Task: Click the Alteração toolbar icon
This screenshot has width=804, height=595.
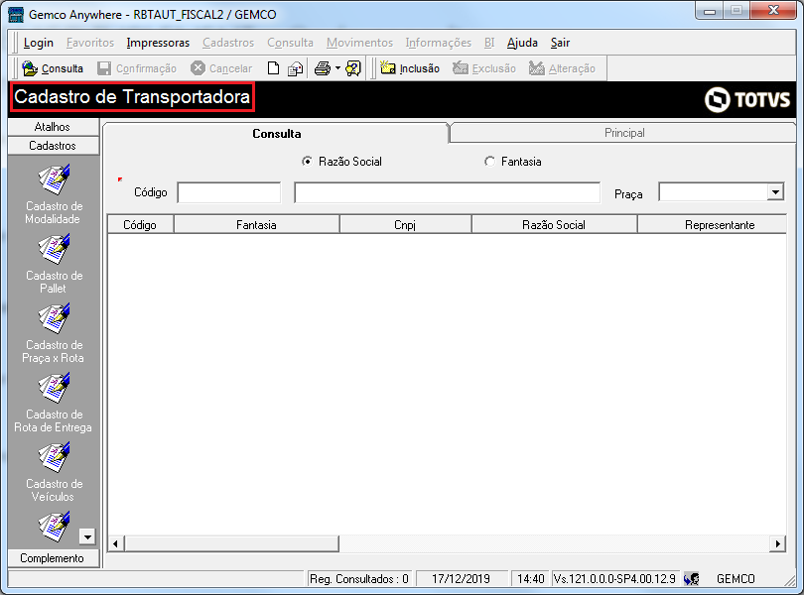Action: point(536,68)
